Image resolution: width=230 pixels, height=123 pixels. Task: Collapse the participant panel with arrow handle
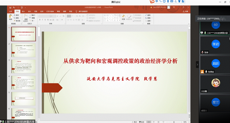197,64
